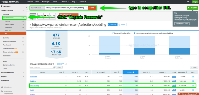Open the News menu
Screen dimensions: 199x95
pyautogui.click(x=56, y=2)
